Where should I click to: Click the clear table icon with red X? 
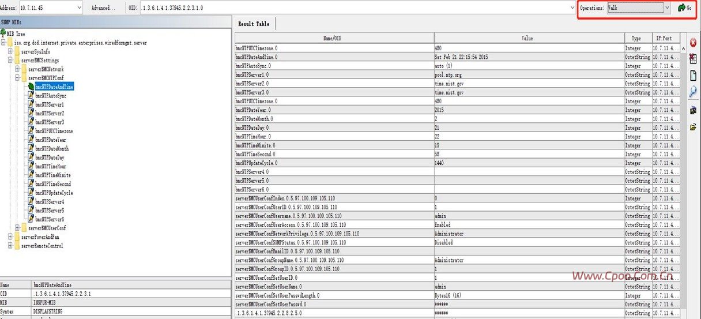pyautogui.click(x=692, y=58)
